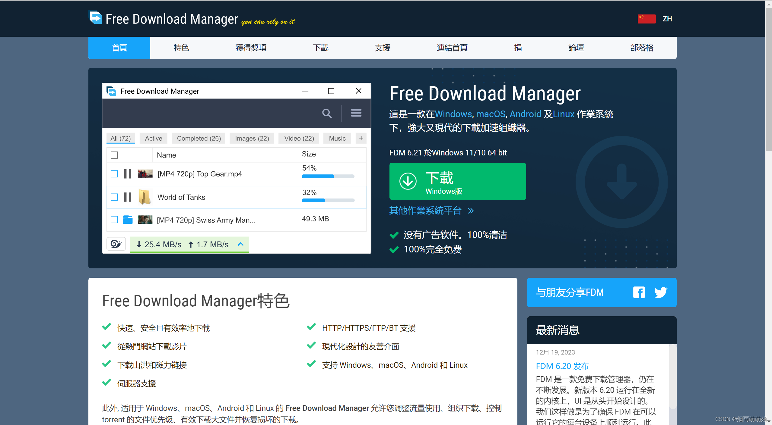Click the Free Download Manager header logo
Viewport: 772px width, 425px height.
click(x=96, y=18)
